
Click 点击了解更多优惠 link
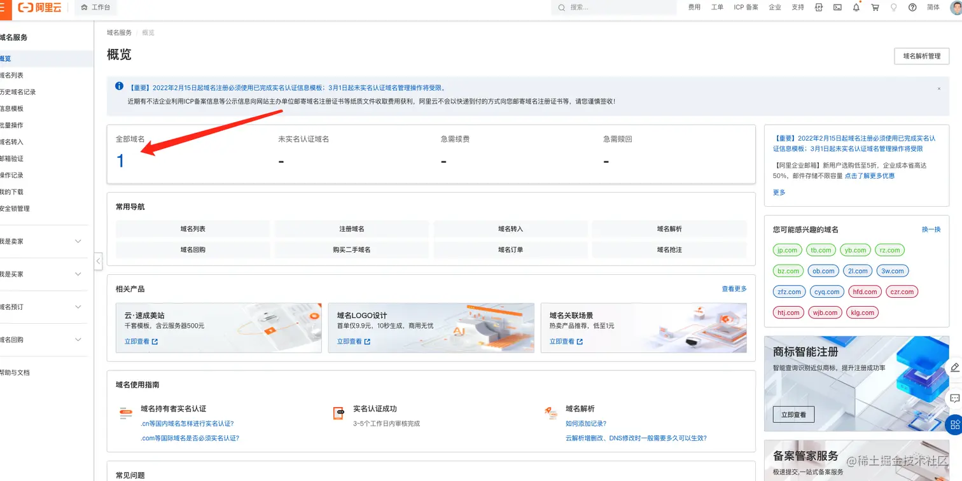(869, 176)
